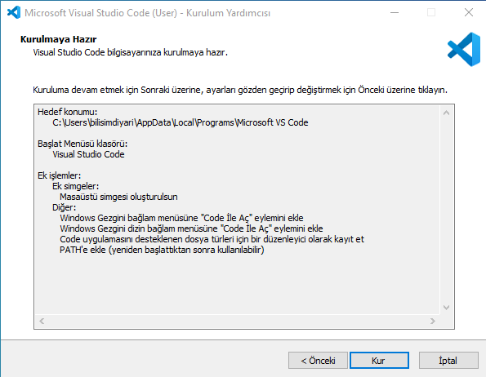486x377 pixels.
Task: Go back with the Önceki button
Action: pos(318,361)
